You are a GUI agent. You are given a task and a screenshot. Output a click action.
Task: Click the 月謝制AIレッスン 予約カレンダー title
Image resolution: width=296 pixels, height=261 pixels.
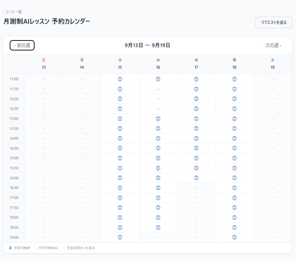(46, 21)
